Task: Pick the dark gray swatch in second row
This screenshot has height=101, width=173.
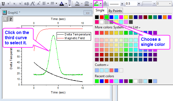Action: (131, 22)
